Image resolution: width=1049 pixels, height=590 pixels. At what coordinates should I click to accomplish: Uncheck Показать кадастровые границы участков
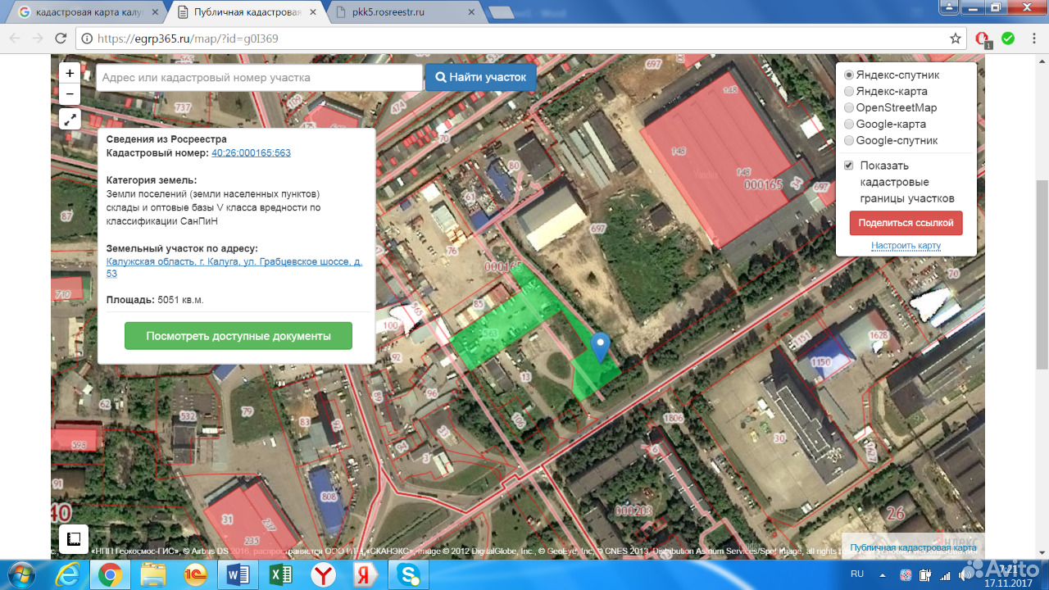[849, 166]
